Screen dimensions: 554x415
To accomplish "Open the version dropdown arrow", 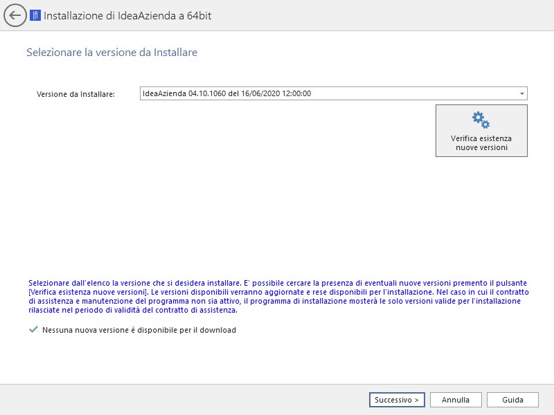I will 521,93.
